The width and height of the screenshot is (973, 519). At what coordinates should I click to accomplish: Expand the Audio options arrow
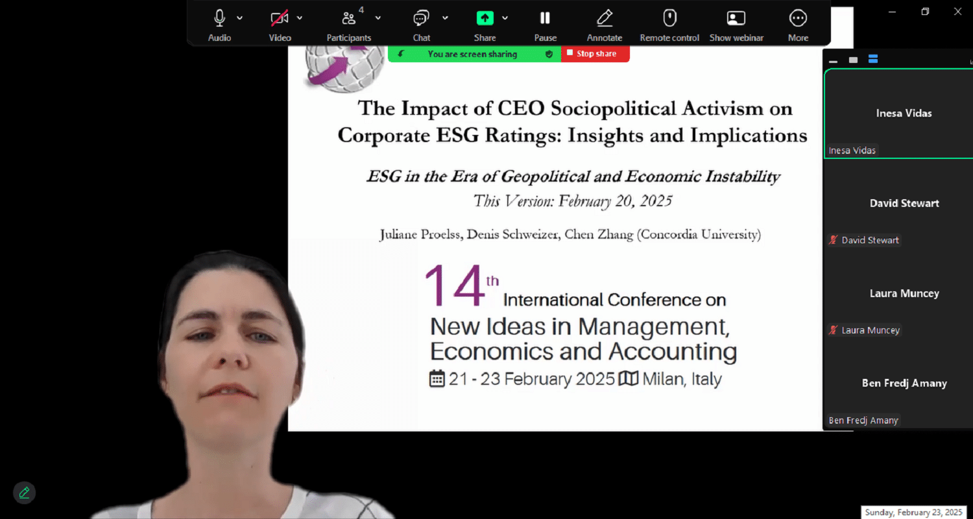[x=240, y=18]
